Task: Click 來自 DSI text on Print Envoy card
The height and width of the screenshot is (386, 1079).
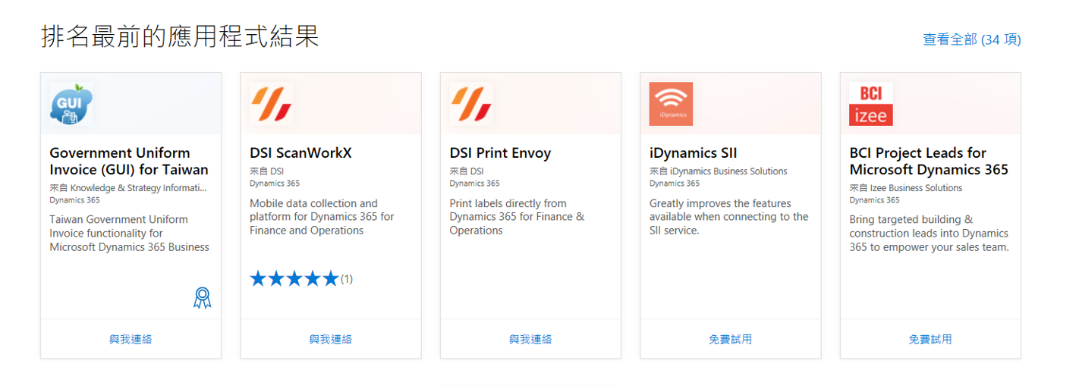Action: pyautogui.click(x=467, y=171)
